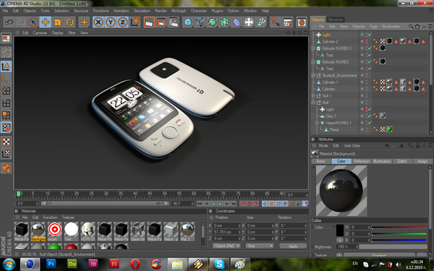Viewport: 434px width, 271px height.
Task: Switch to Polygons mode in left sidebar
Action: tap(6, 115)
